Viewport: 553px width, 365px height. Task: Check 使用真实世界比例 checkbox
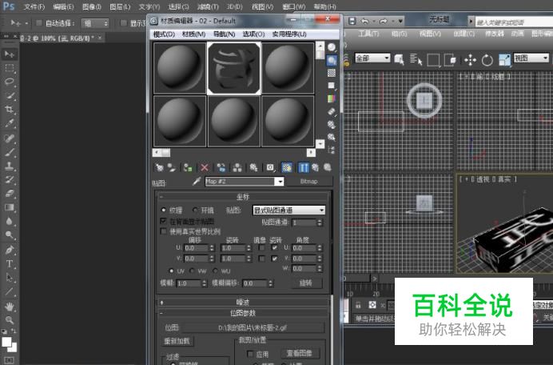coord(164,231)
